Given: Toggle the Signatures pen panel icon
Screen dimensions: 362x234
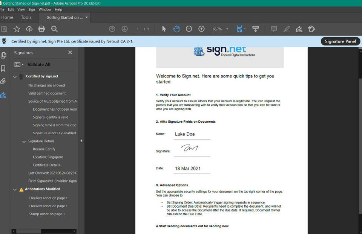Looking at the screenshot, I should (x=3, y=95).
